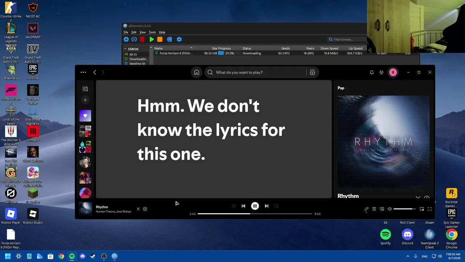Skip to the previous track
Viewport: 465px width, 262px height.
pos(243,206)
